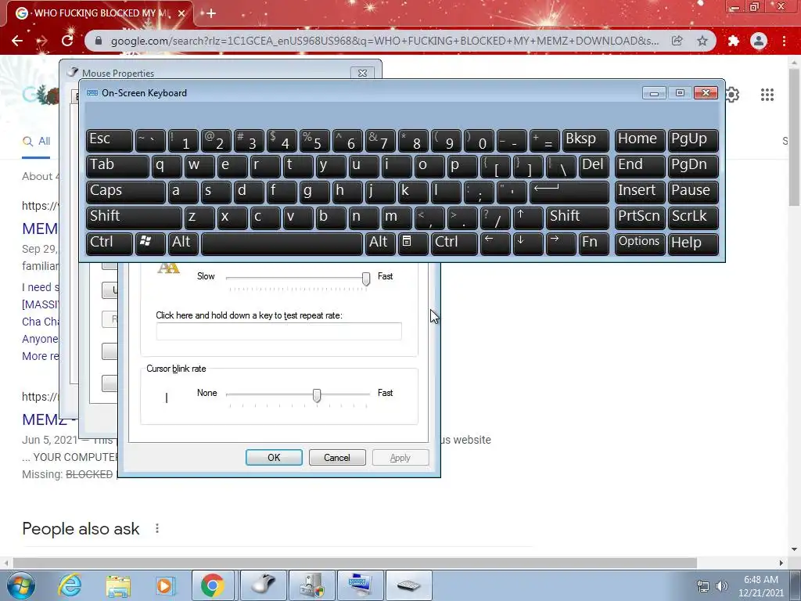This screenshot has width=801, height=601.
Task: Click Tab key on On-Screen Keyboard
Action: [x=117, y=166]
